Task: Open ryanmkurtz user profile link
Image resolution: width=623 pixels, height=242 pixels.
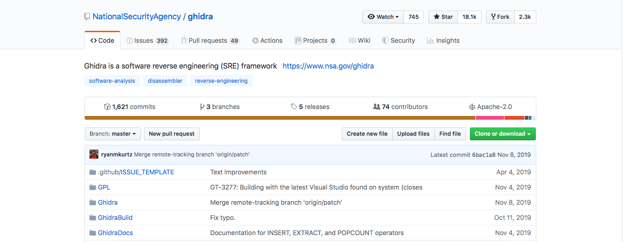Action: (117, 155)
